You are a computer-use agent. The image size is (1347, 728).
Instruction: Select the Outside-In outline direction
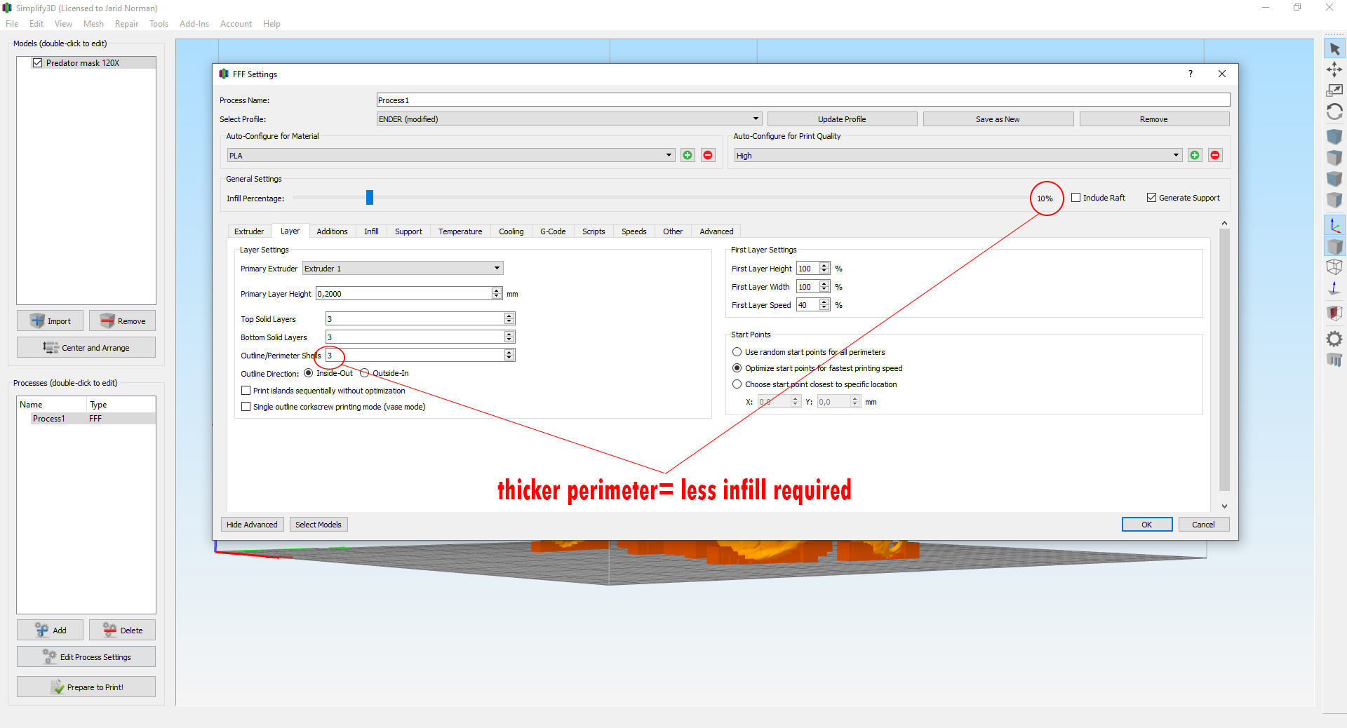click(x=365, y=373)
